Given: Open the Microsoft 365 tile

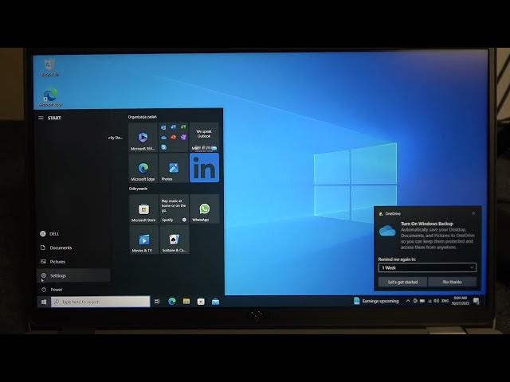Looking at the screenshot, I should pyautogui.click(x=143, y=138).
